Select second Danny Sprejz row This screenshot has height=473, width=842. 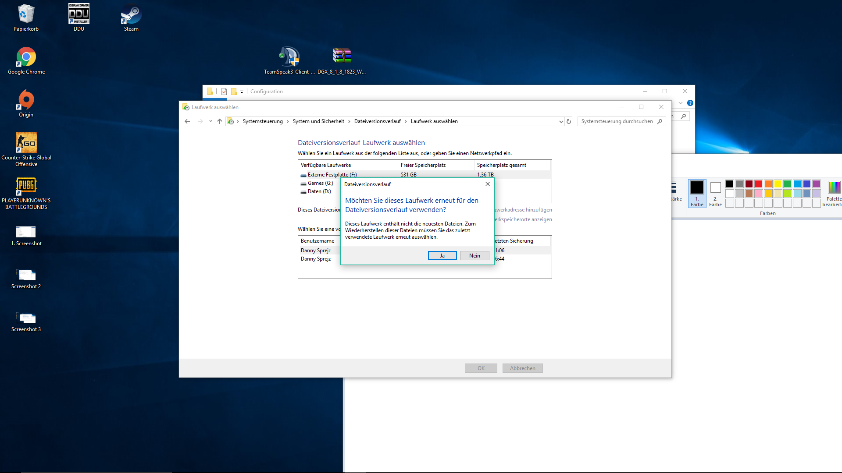(x=319, y=259)
